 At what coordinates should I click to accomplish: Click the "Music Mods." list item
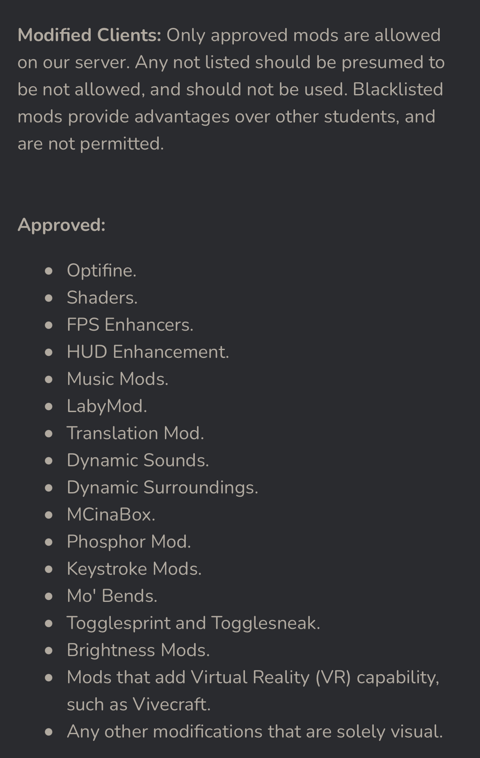click(x=117, y=379)
